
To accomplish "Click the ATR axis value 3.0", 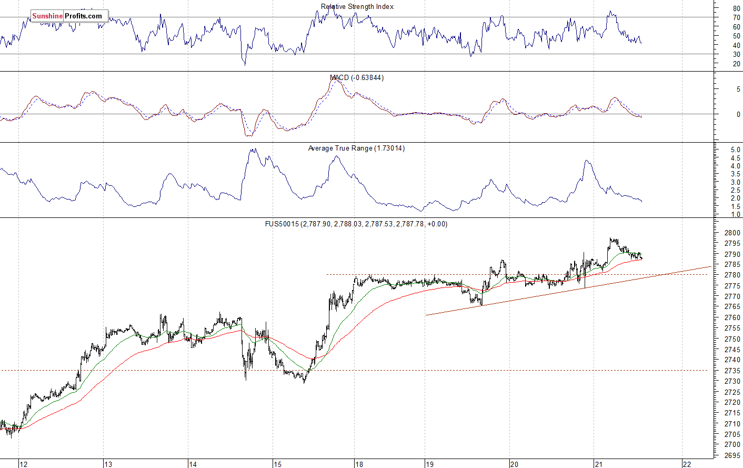I will pos(735,182).
